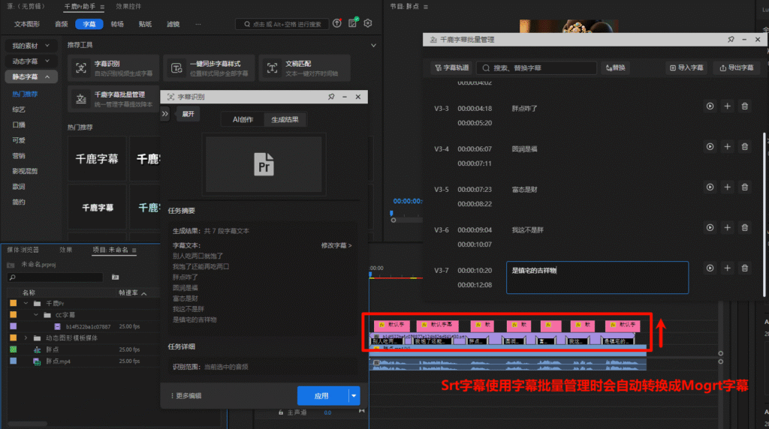The image size is (769, 429).
Task: Sort by the 帧速率 column arrow
Action: [x=144, y=293]
